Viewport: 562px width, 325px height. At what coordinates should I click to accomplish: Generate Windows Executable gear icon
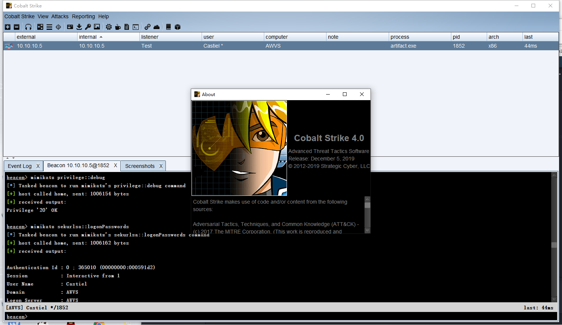(x=109, y=27)
